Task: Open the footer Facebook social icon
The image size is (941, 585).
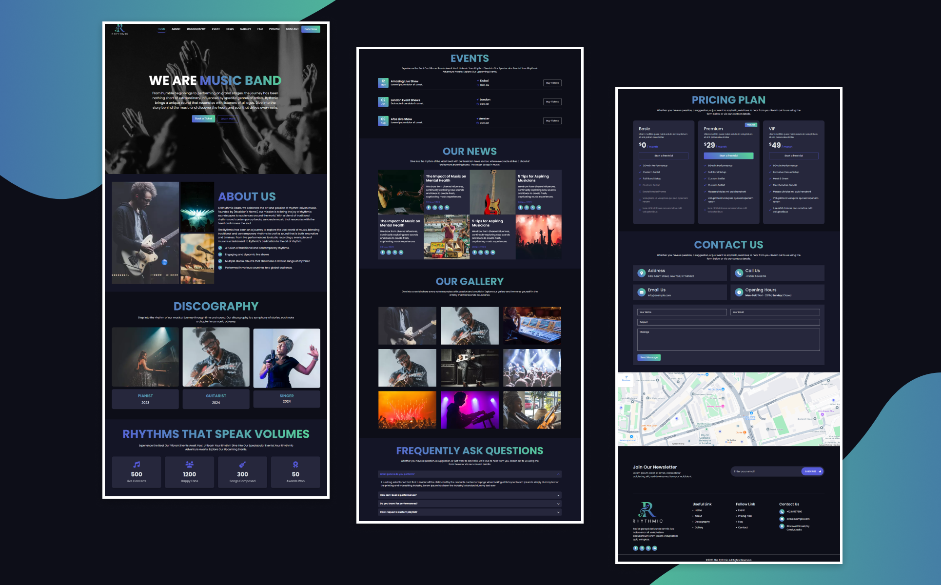Action: coord(635,548)
